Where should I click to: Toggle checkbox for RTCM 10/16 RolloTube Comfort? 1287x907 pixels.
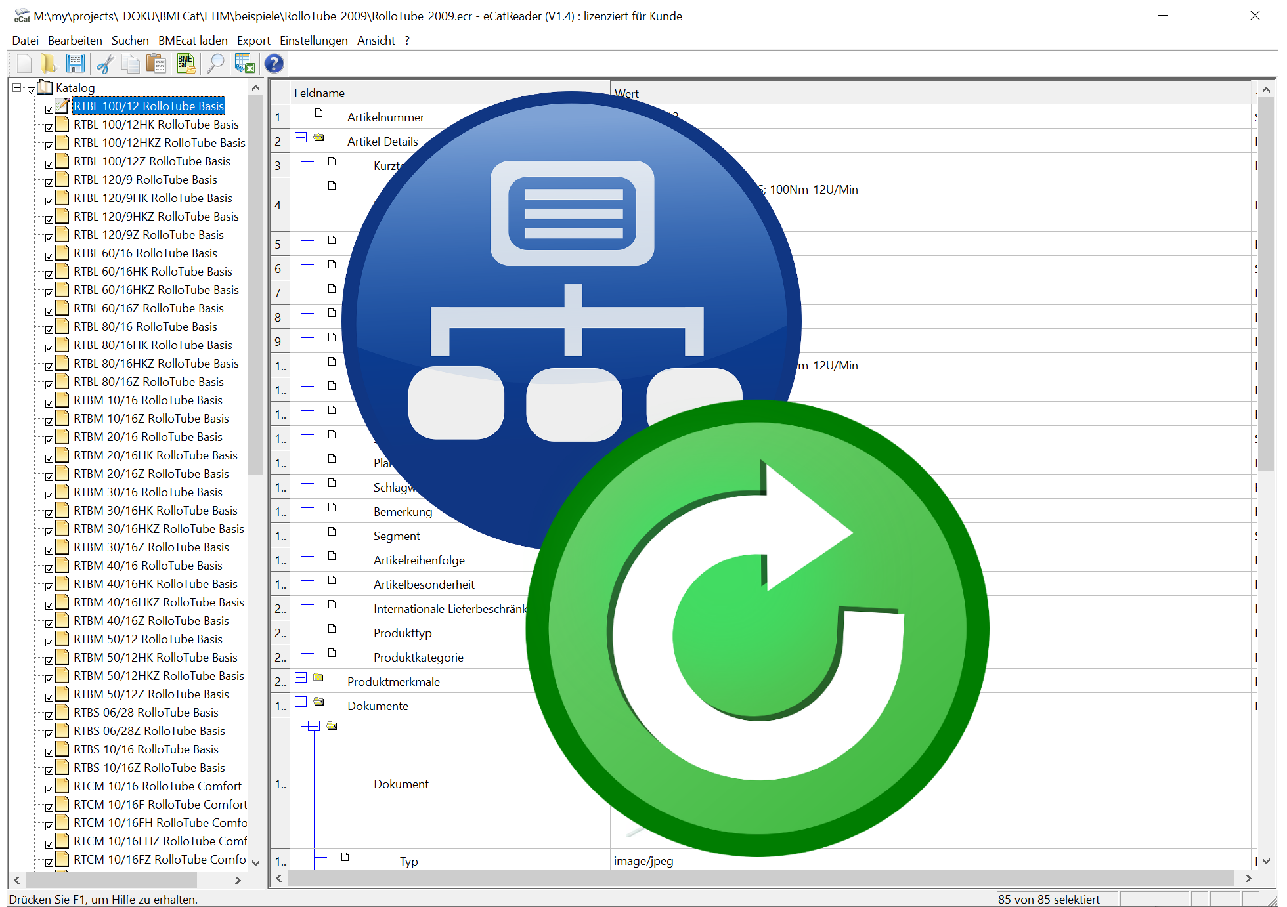(49, 789)
